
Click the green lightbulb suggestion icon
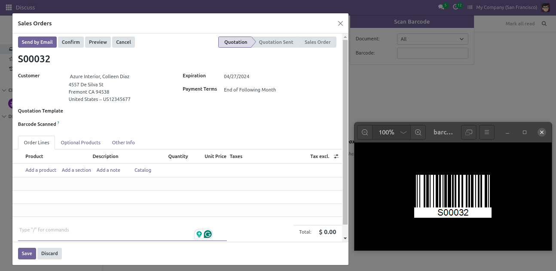pos(199,234)
